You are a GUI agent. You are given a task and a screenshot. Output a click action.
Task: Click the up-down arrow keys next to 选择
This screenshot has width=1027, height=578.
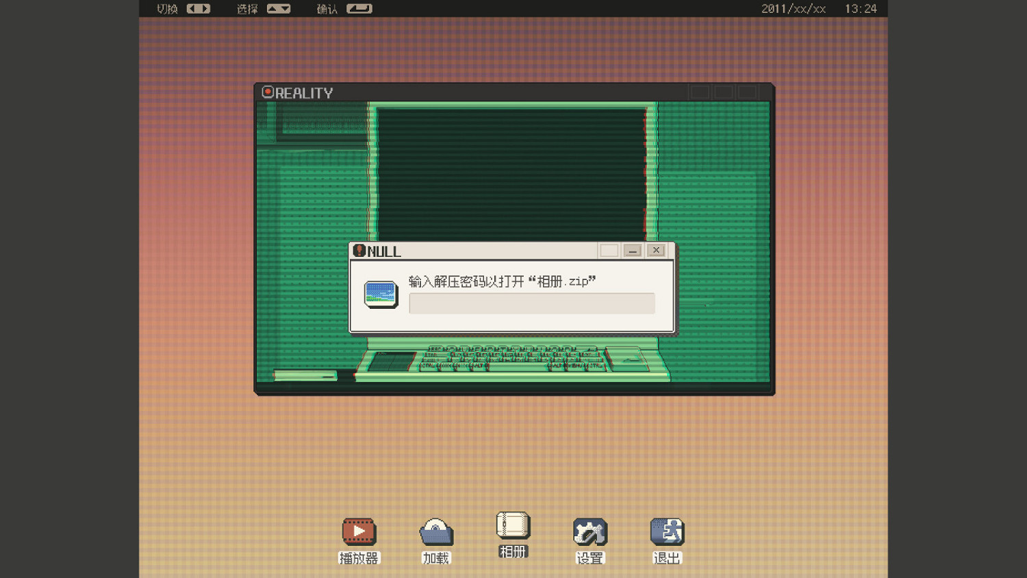pos(279,9)
